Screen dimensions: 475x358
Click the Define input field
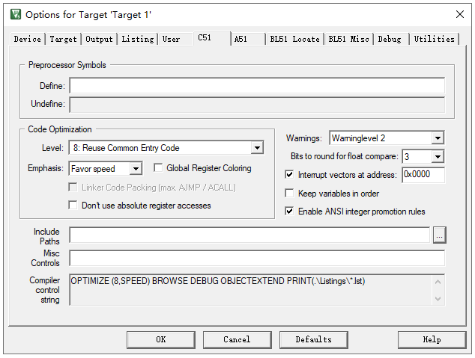click(x=257, y=85)
